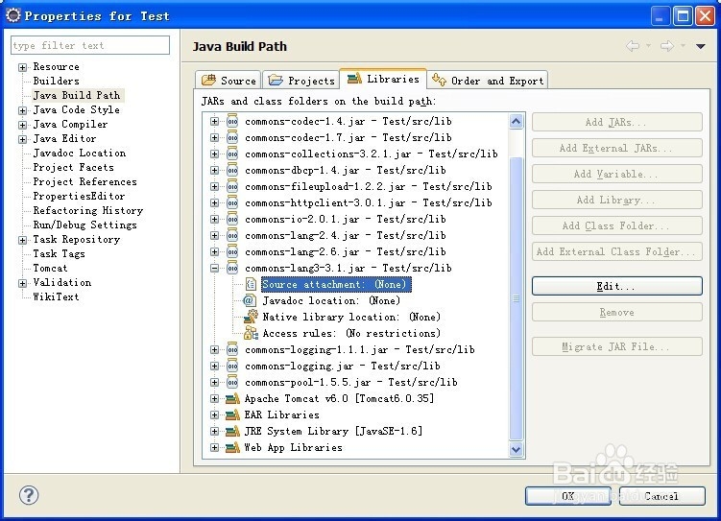Click the library list scrollbar thumb
721x521 pixels.
point(516,298)
